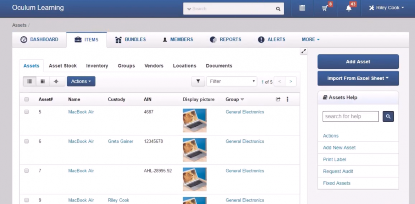
Task: Open the shopping cart with 8 items
Action: [x=325, y=7]
